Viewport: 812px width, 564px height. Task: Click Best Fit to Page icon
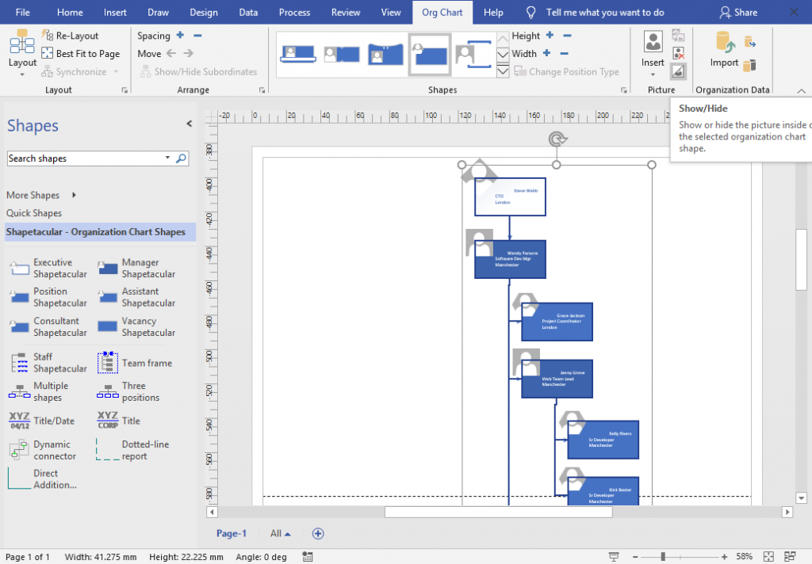click(x=47, y=53)
